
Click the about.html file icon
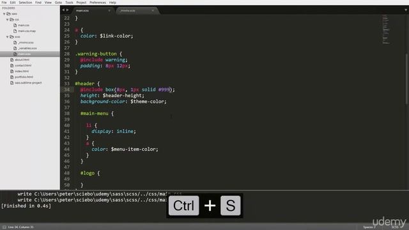[12, 59]
